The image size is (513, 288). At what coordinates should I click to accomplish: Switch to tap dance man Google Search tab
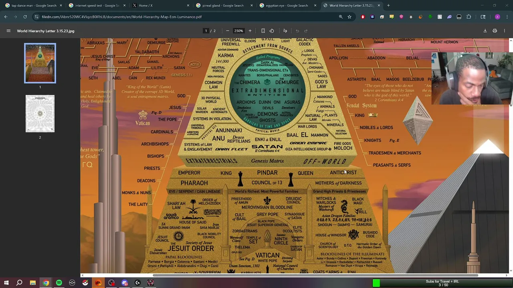[34, 6]
